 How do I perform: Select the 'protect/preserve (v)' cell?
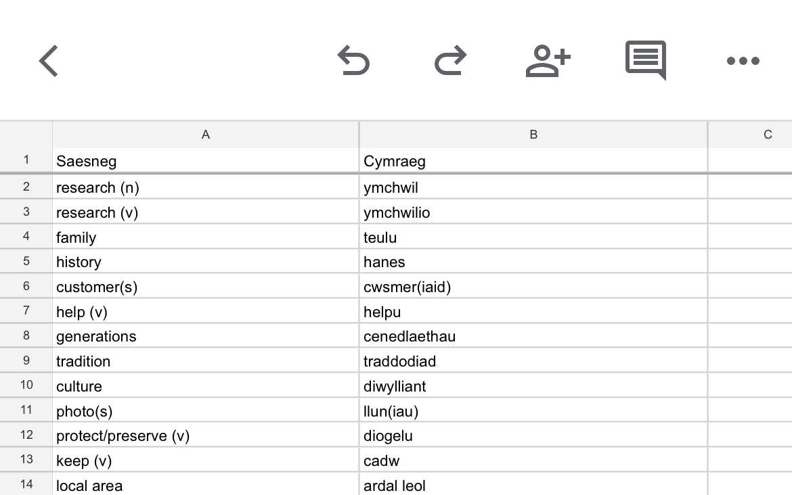[x=206, y=435]
